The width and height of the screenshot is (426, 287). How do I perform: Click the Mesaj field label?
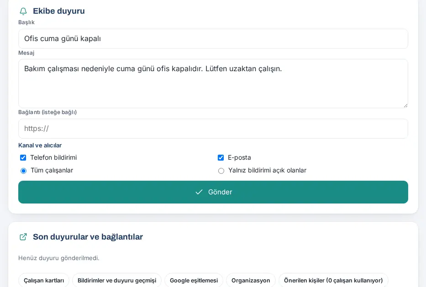[x=26, y=53]
